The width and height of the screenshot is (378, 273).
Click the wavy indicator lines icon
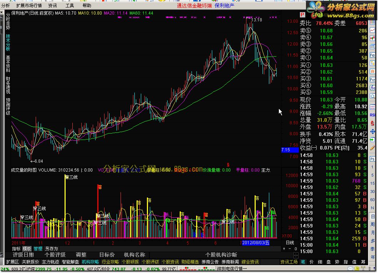tap(372, 107)
